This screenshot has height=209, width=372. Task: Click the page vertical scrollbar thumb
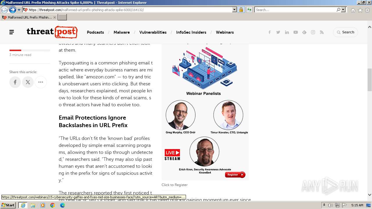[370, 80]
